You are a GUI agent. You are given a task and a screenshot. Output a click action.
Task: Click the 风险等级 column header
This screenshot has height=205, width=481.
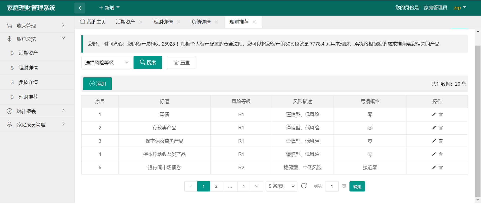(x=241, y=101)
